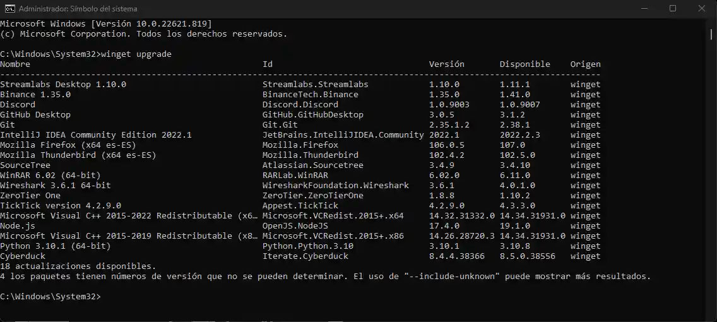This screenshot has height=322, width=717.
Task: Click installed version 14.26.28720.3
Action: (x=462, y=236)
